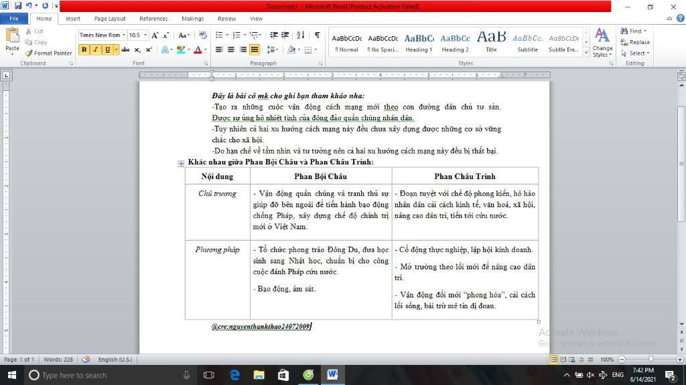Apply subscript formatting

click(x=137, y=49)
